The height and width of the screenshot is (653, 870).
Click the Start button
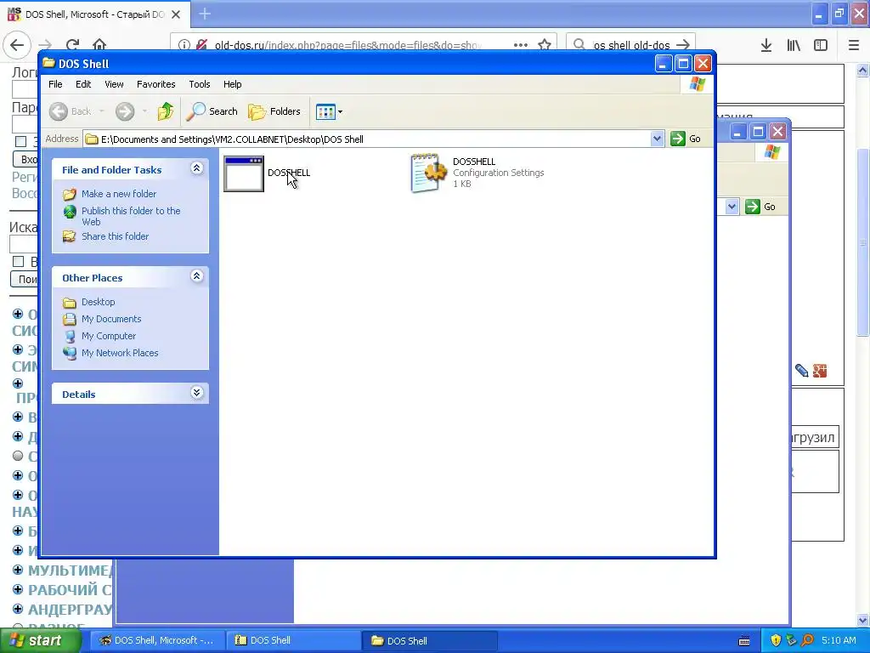coord(40,640)
